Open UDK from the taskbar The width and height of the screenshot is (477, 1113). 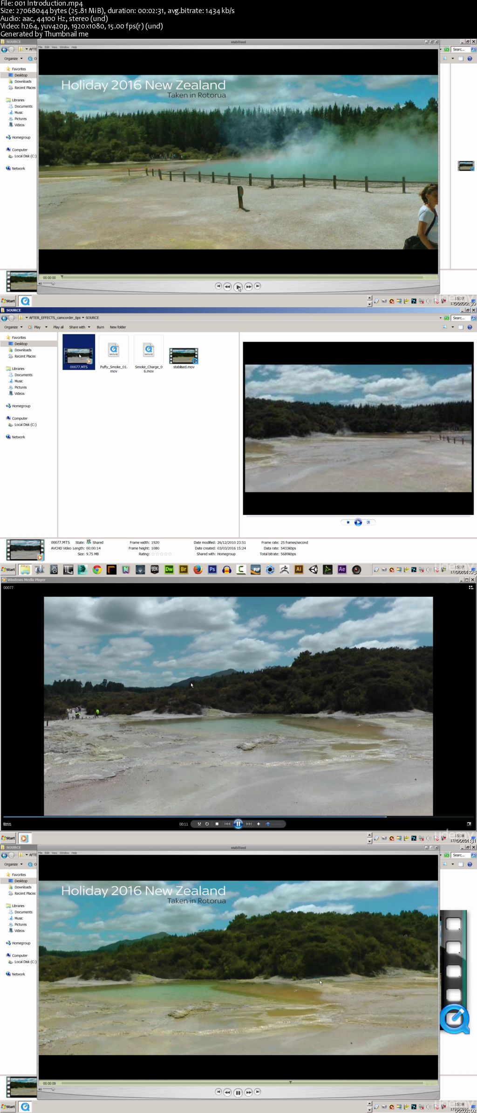click(155, 569)
